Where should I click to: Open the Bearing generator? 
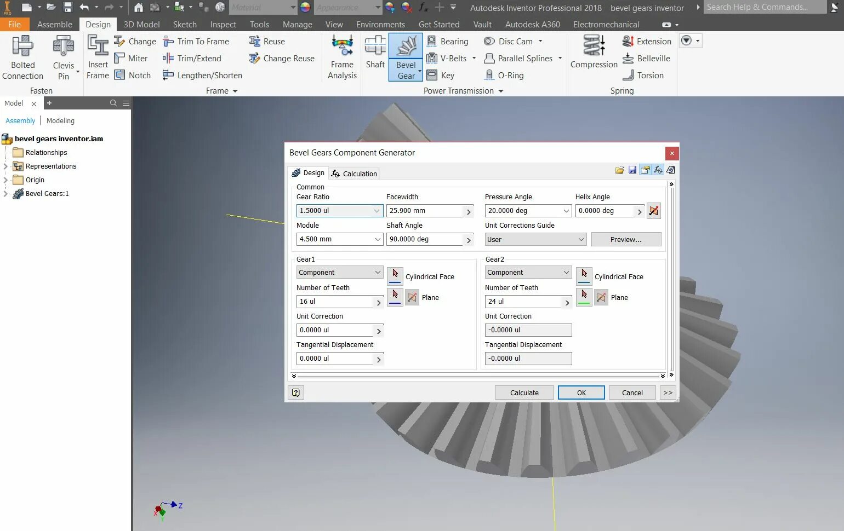[448, 41]
